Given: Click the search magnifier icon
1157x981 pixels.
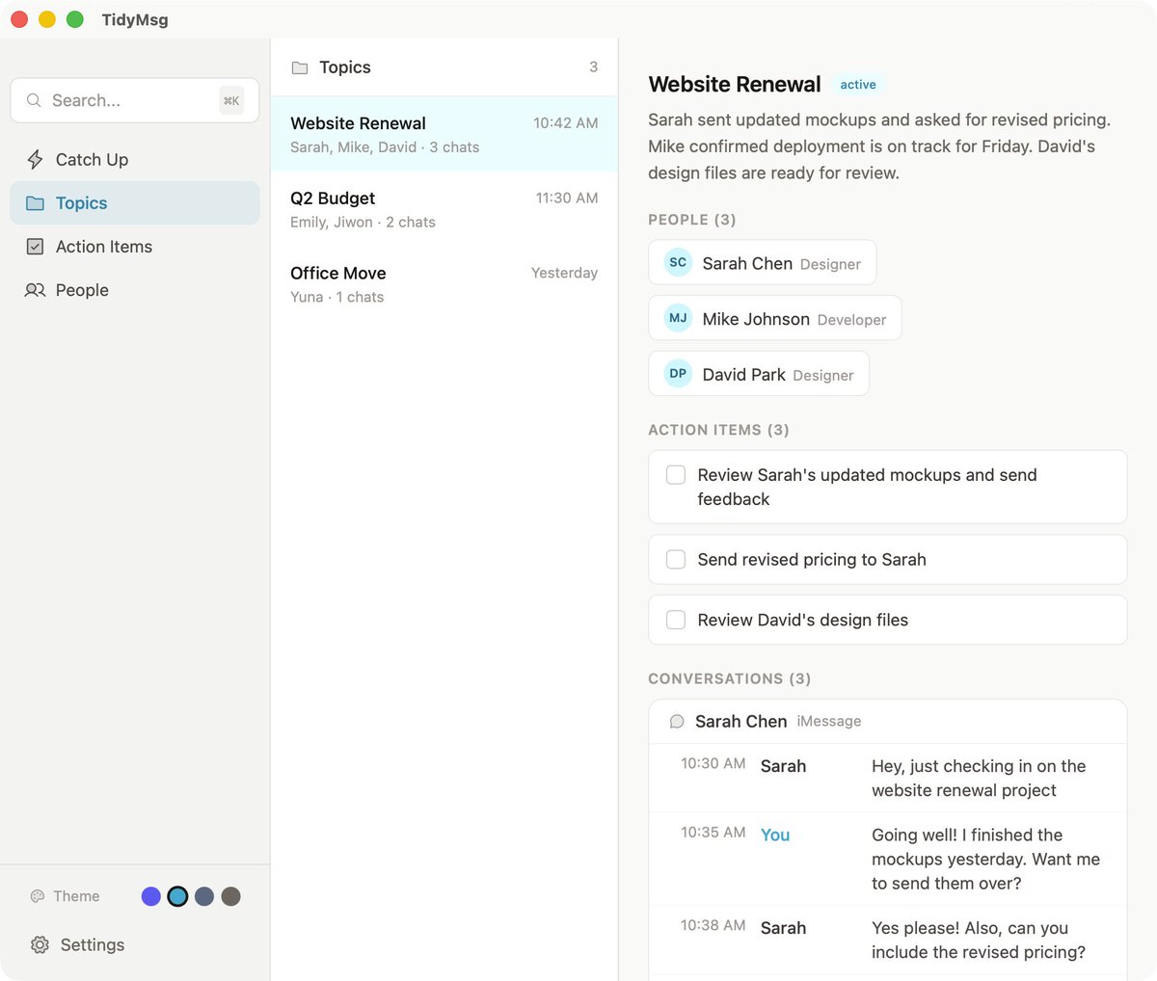Looking at the screenshot, I should click(x=34, y=100).
